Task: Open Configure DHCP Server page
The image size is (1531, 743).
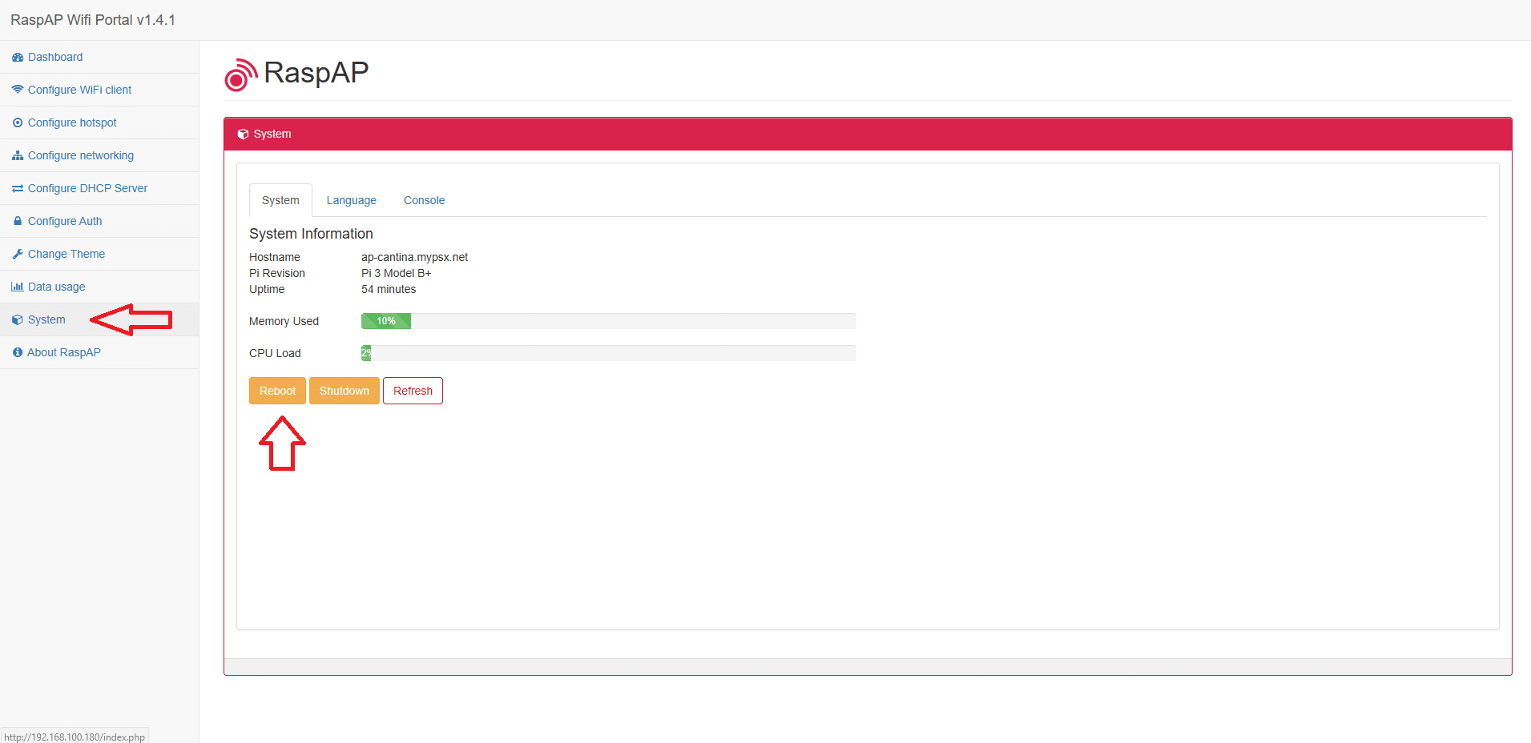Action: pos(87,188)
